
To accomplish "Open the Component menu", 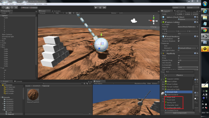I will pyautogui.click(x=30, y=4).
